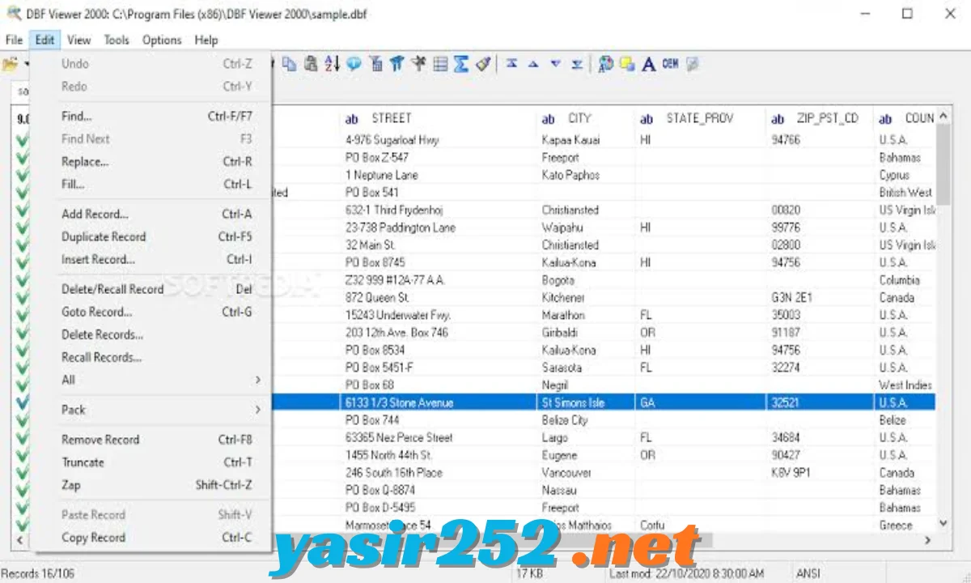
Task: Click the vertical scrollbar thumb
Action: 943,166
